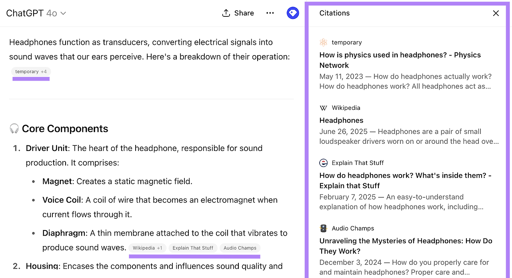
Task: Click the headphones emoji beside Core Components
Action: click(14, 129)
